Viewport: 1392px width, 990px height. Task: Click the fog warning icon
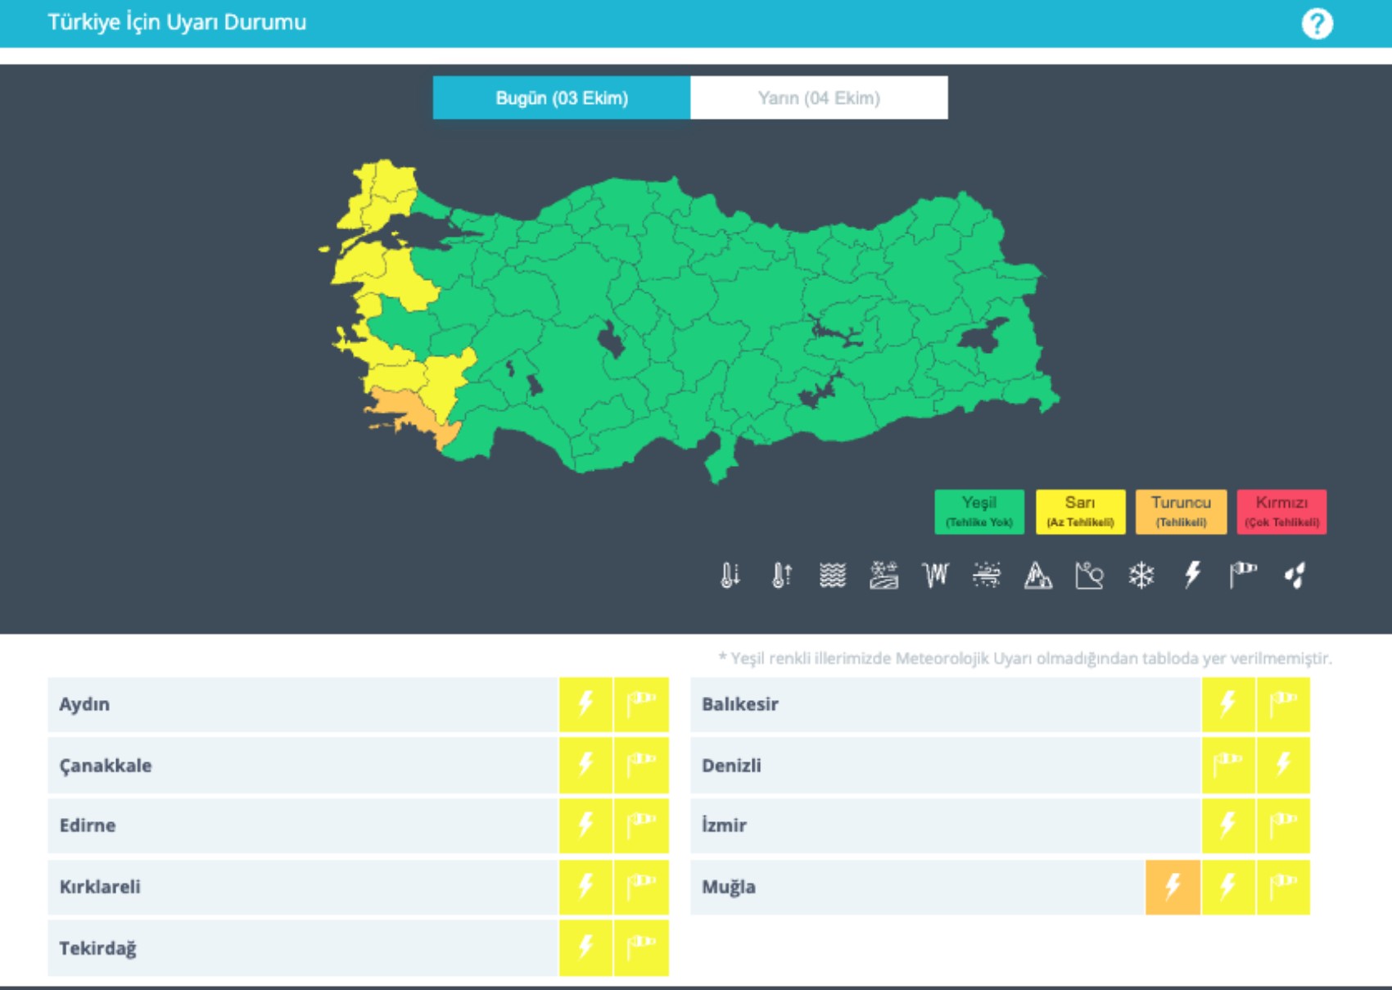coord(833,576)
